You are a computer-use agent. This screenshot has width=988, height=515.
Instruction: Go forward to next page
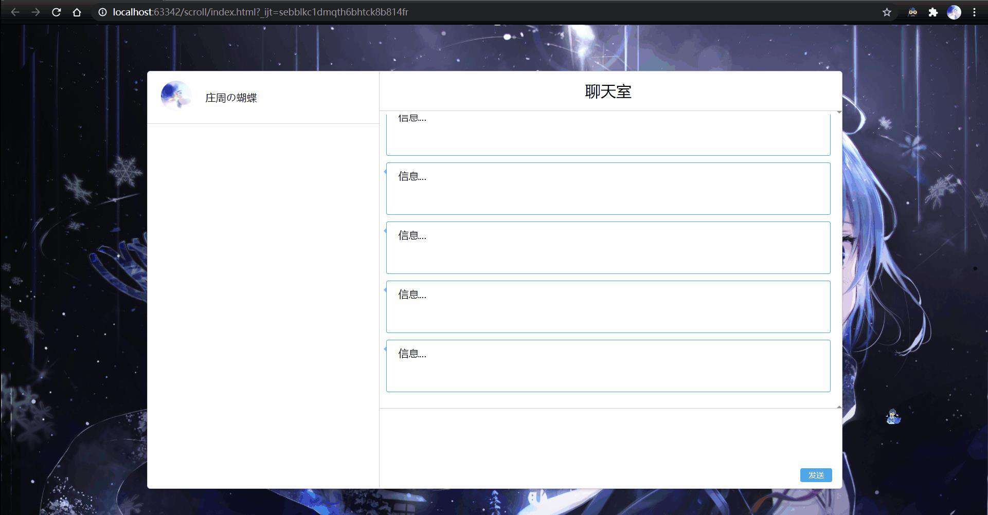[x=35, y=12]
